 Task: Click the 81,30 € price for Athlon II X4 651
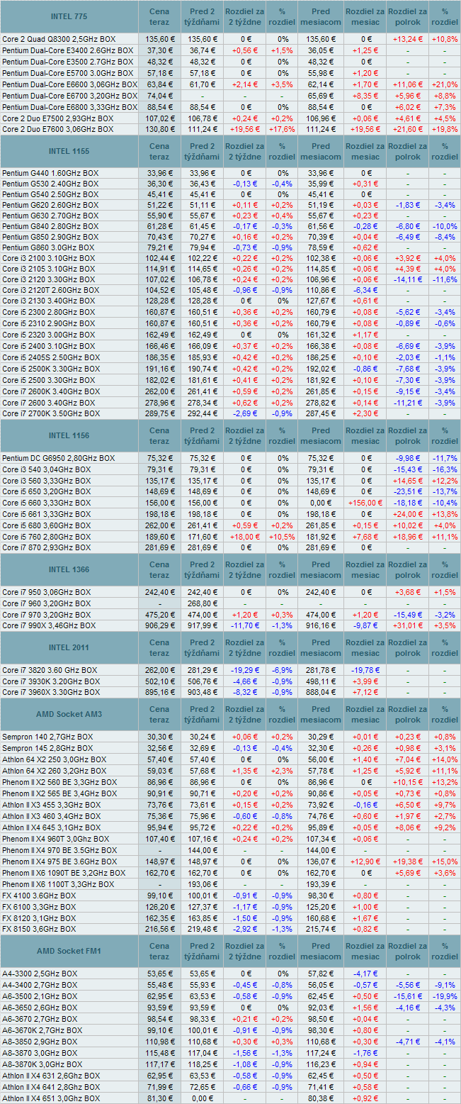[x=159, y=1098]
